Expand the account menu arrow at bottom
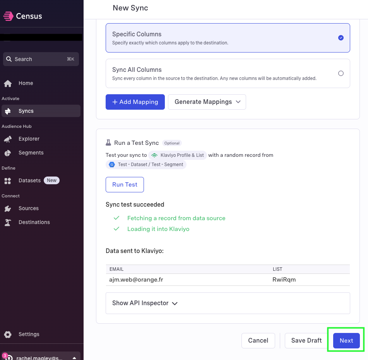 (74, 358)
